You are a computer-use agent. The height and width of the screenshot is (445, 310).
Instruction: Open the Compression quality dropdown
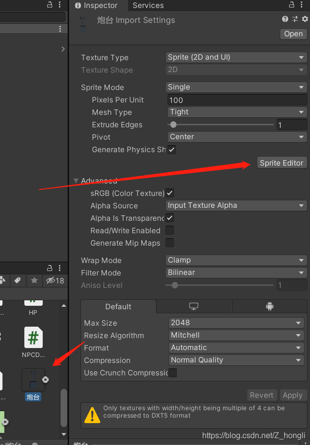[x=236, y=360]
